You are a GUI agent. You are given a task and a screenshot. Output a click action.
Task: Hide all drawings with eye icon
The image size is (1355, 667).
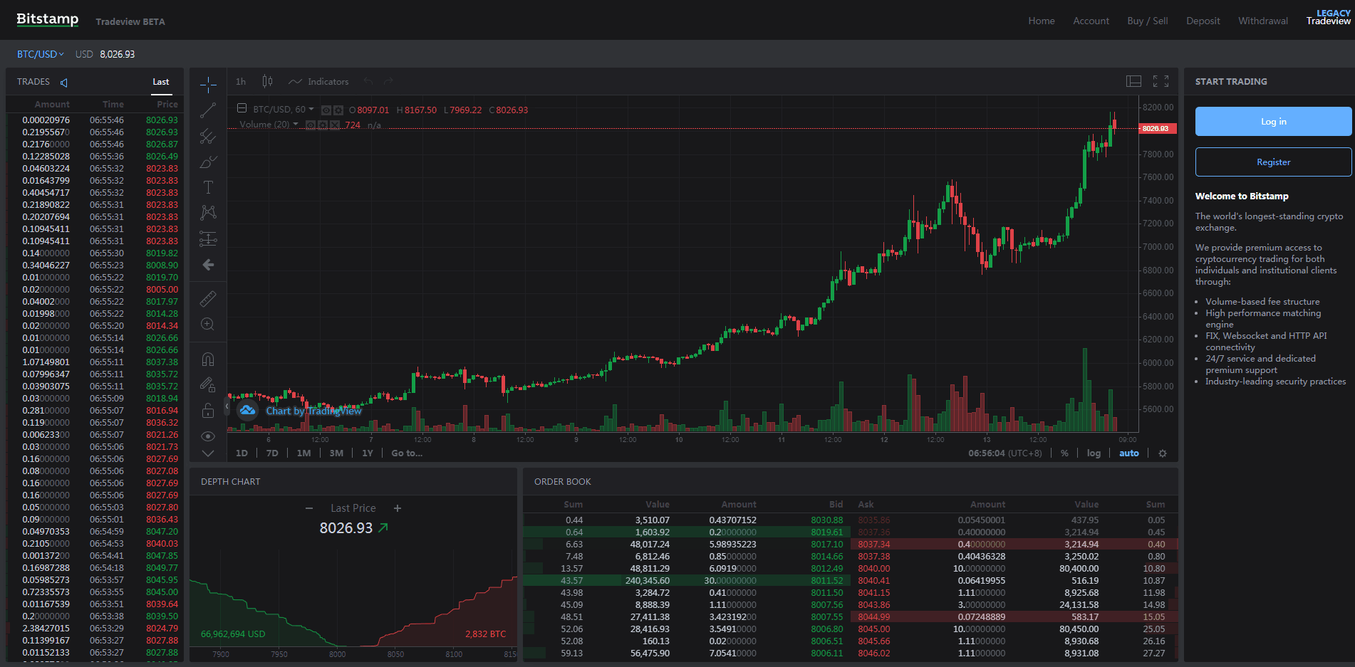[208, 436]
